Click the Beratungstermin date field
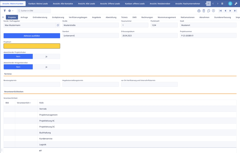The image size is (240, 153). coord(32,84)
